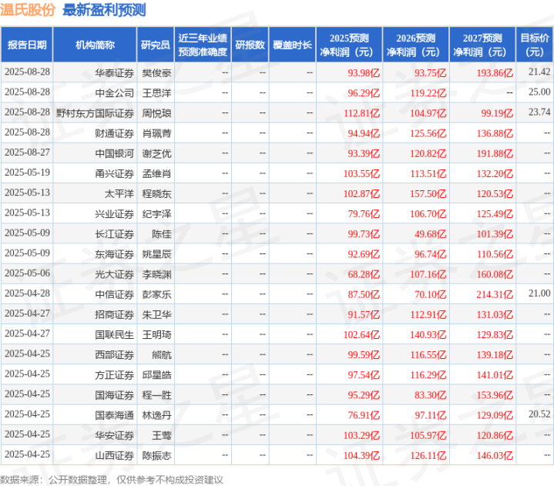Click the 机构简称 column header
This screenshot has width=554, height=486.
coord(95,45)
